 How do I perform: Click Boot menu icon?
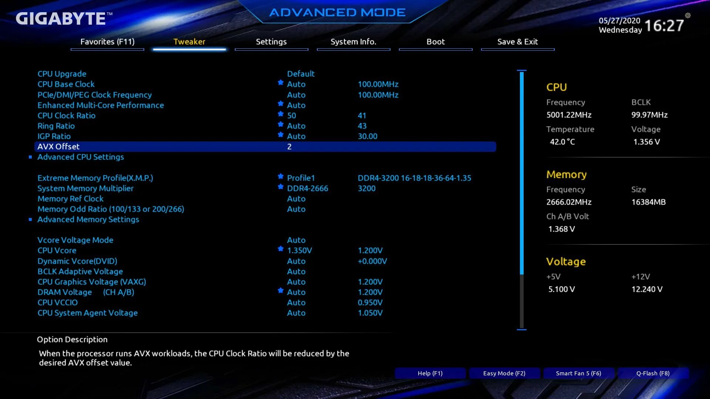(x=435, y=41)
